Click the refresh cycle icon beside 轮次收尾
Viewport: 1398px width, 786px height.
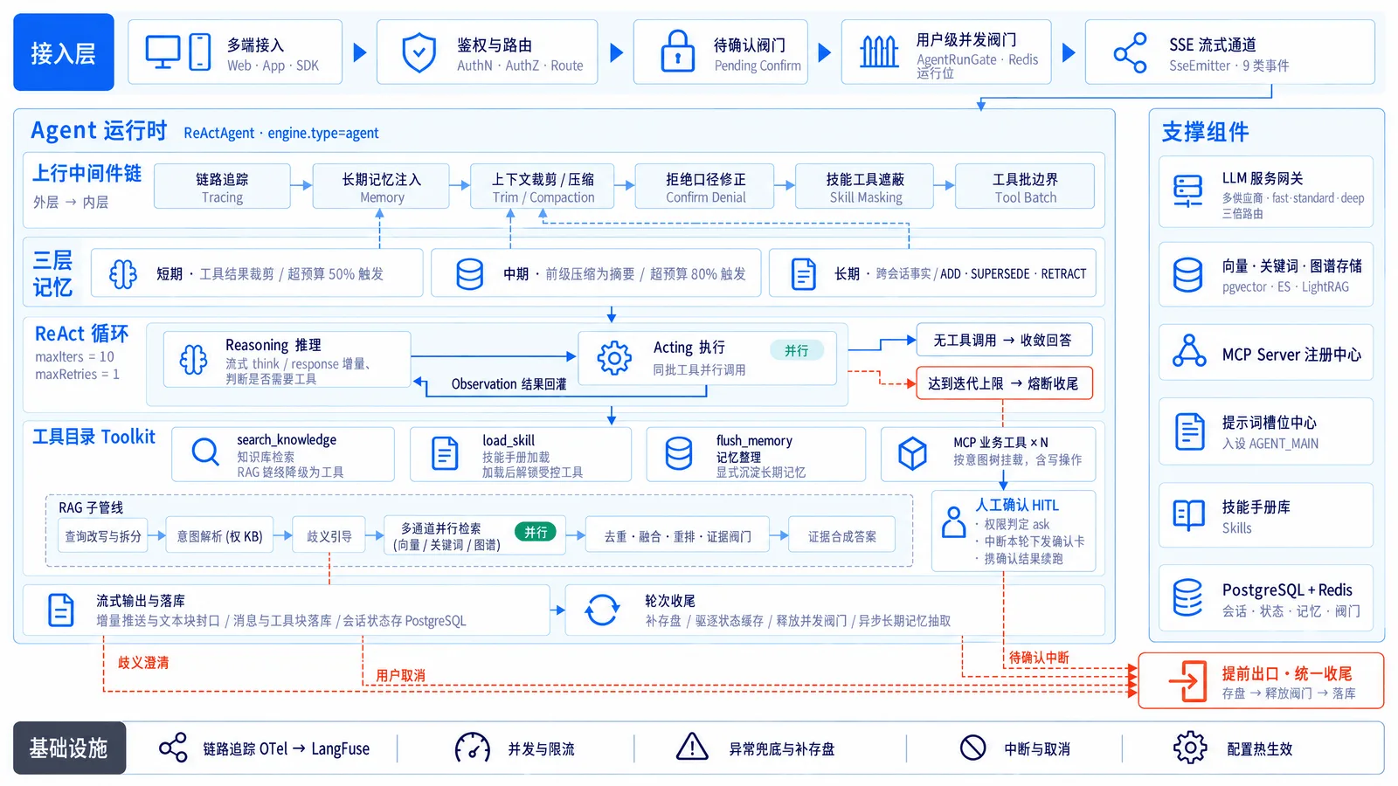coord(602,610)
